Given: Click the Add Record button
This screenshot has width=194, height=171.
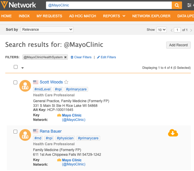Looking at the screenshot, I should coord(178,45).
